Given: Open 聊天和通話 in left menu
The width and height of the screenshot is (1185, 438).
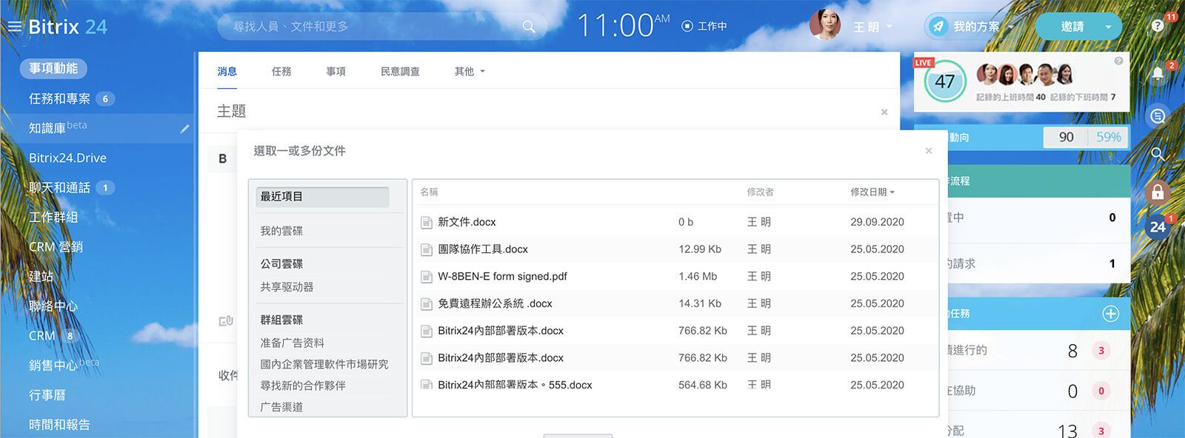Looking at the screenshot, I should [59, 187].
